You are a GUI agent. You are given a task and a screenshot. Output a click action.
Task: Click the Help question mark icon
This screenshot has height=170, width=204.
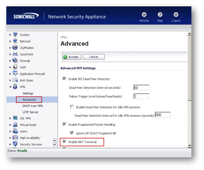(160, 15)
